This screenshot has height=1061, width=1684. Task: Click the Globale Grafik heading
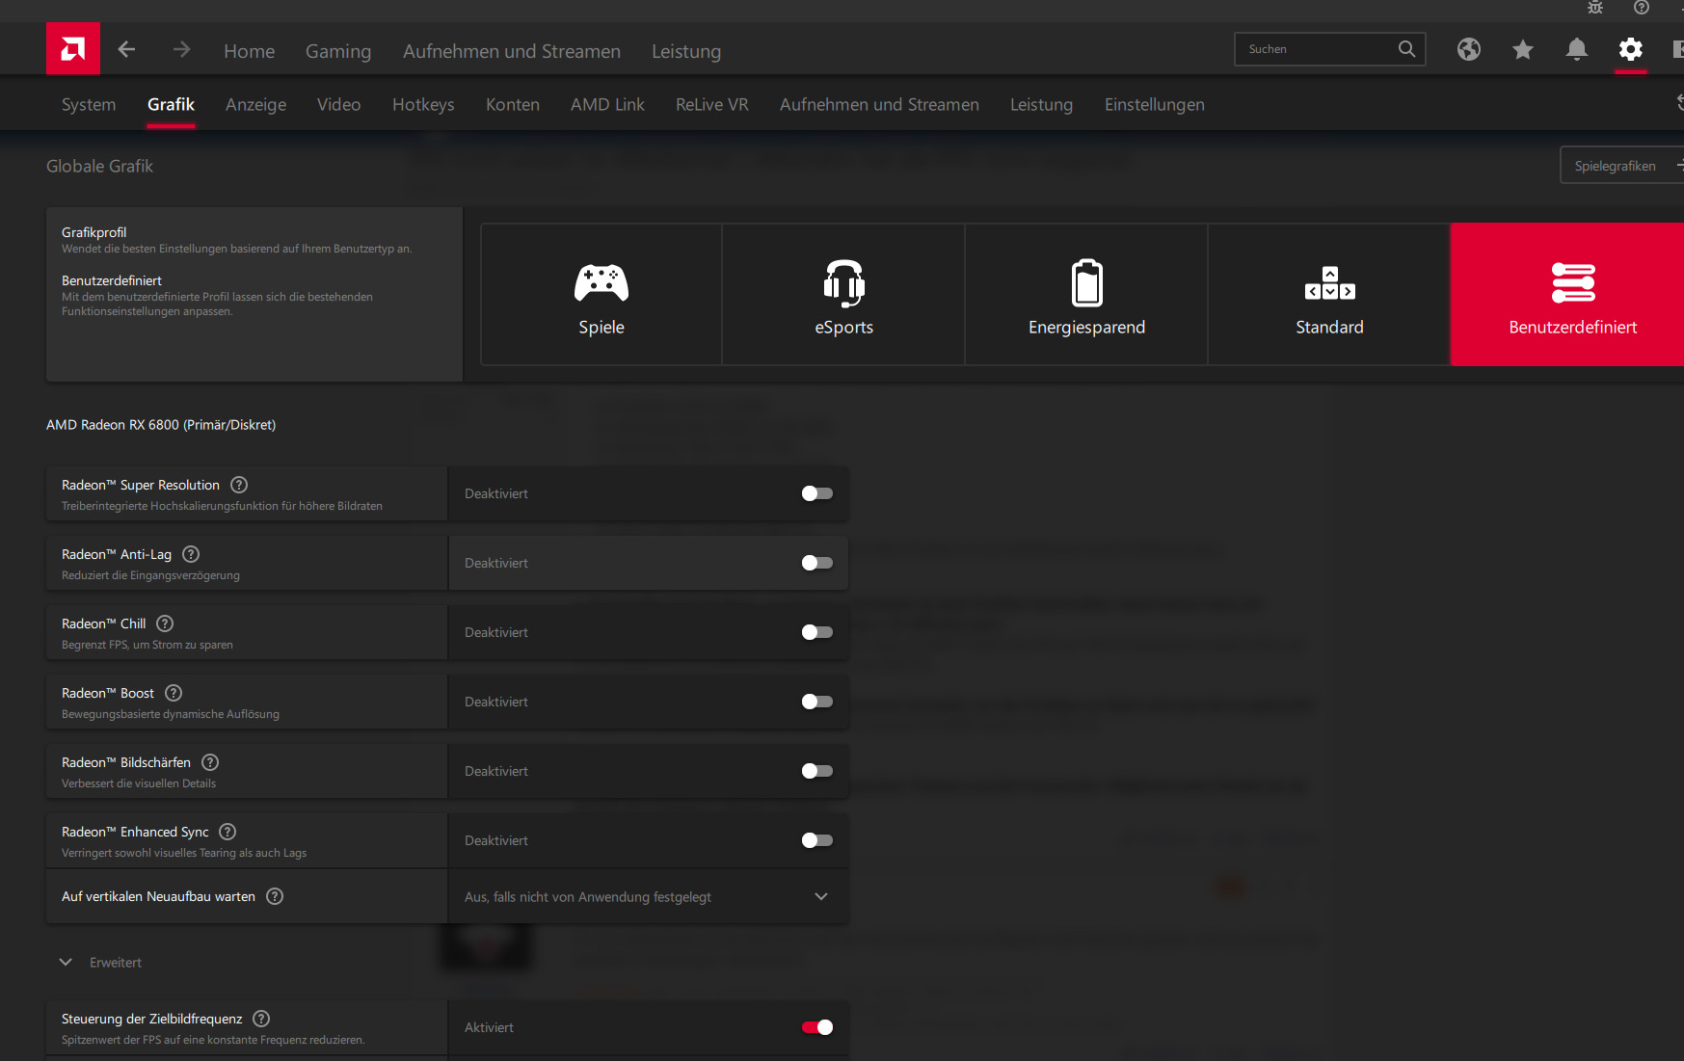pyautogui.click(x=100, y=166)
